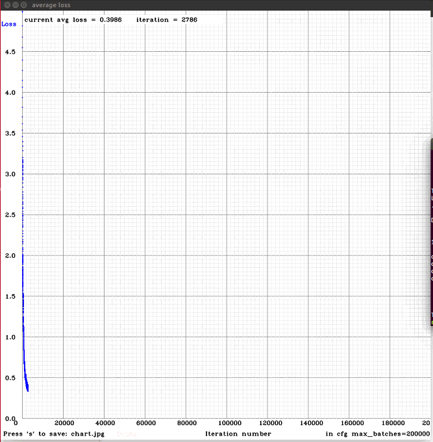The height and width of the screenshot is (442, 433).
Task: Click the end of the blue loss curve
Action: click(x=28, y=389)
